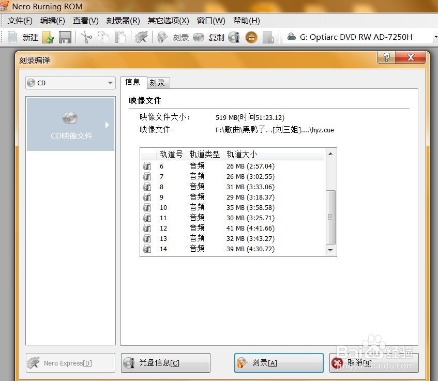Click the 刻录 toolbar label
This screenshot has width=438, height=381.
click(180, 37)
